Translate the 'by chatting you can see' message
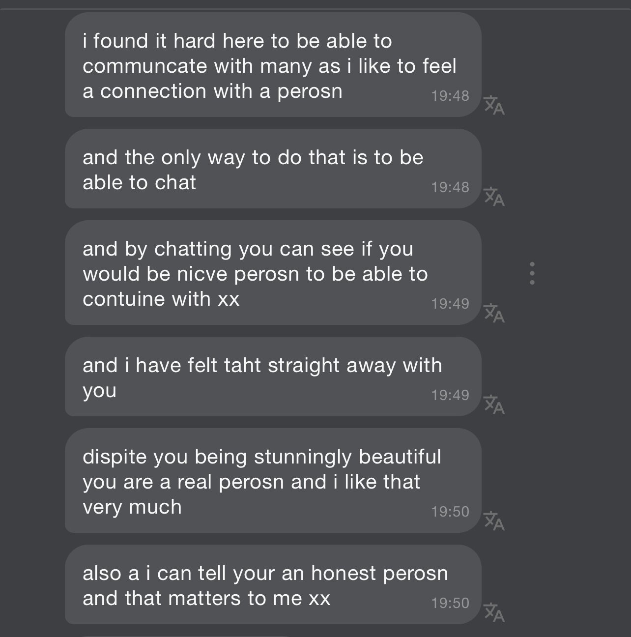 [494, 313]
